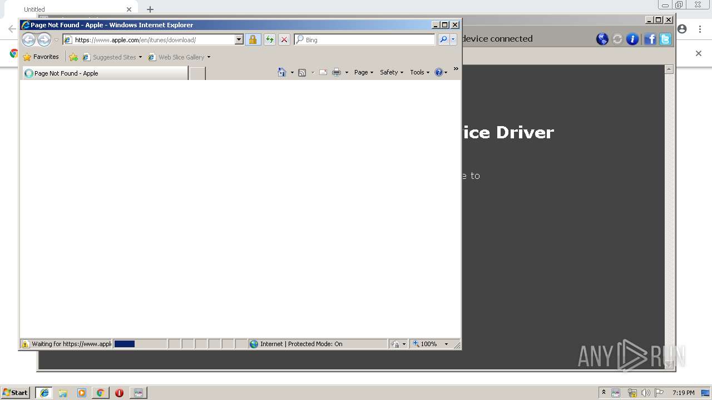Open a new Chrome tab with the plus button
Viewport: 712px width, 400px height.
[150, 9]
